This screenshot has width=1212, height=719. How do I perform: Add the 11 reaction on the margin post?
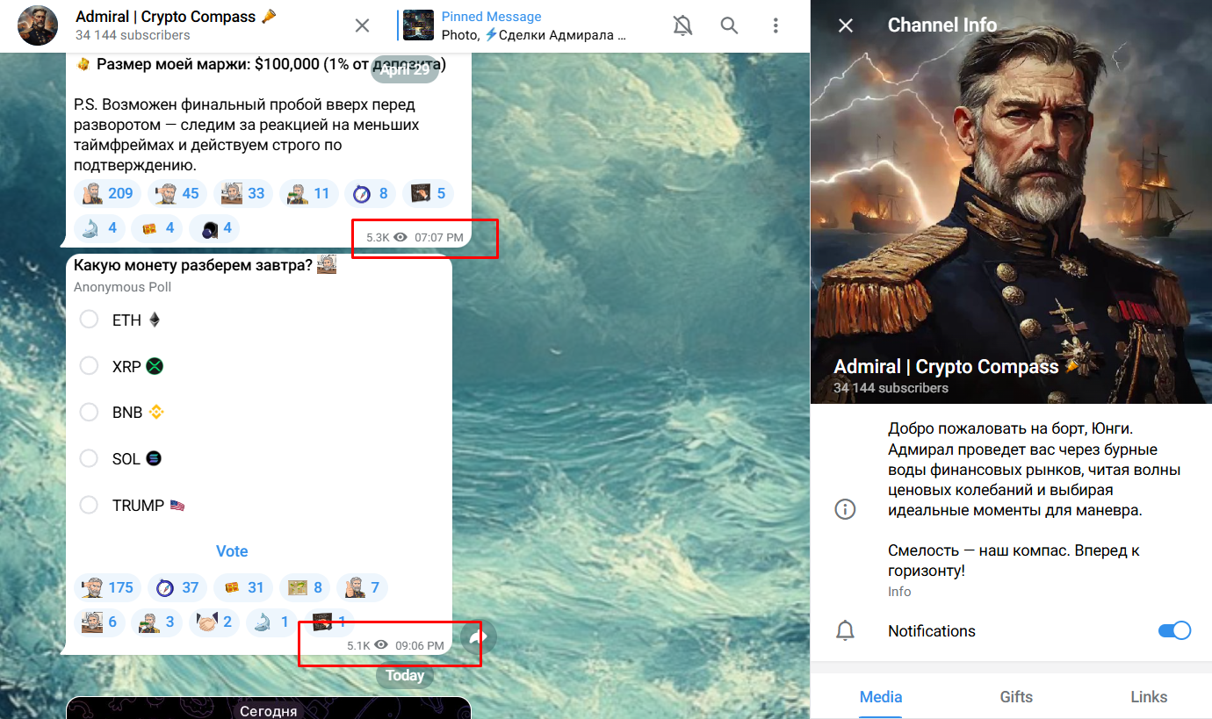pos(309,193)
